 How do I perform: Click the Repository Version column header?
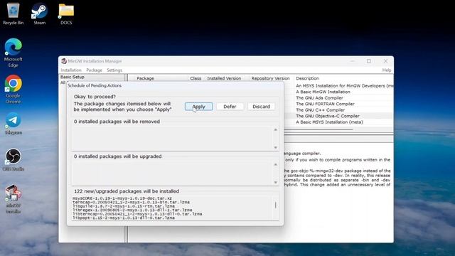pyautogui.click(x=270, y=78)
